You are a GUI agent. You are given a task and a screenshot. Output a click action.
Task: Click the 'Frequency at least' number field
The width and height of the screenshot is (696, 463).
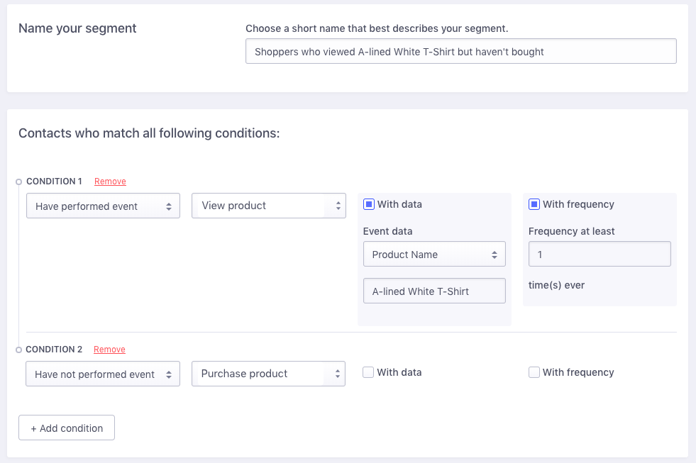click(x=600, y=254)
